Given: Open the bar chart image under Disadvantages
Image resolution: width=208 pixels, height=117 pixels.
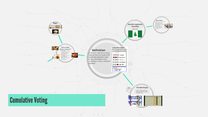Looking at the screenshot, I should tap(153, 101).
